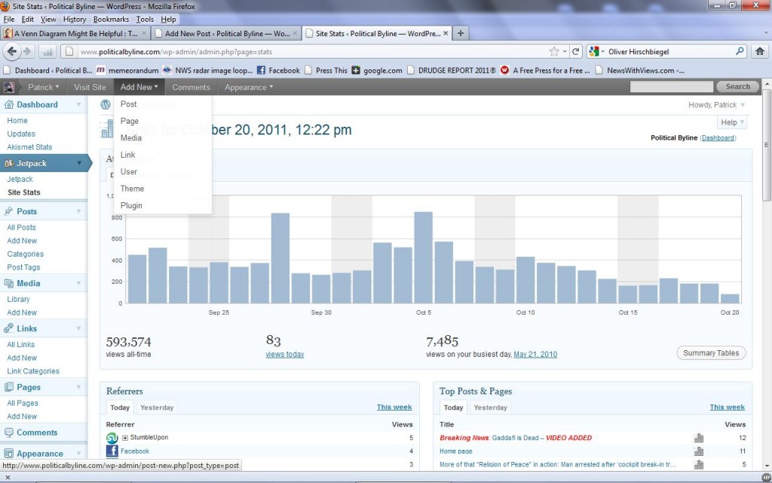The height and width of the screenshot is (483, 772).
Task: Switch Referrers panel to Yesterday tab
Action: (x=157, y=408)
